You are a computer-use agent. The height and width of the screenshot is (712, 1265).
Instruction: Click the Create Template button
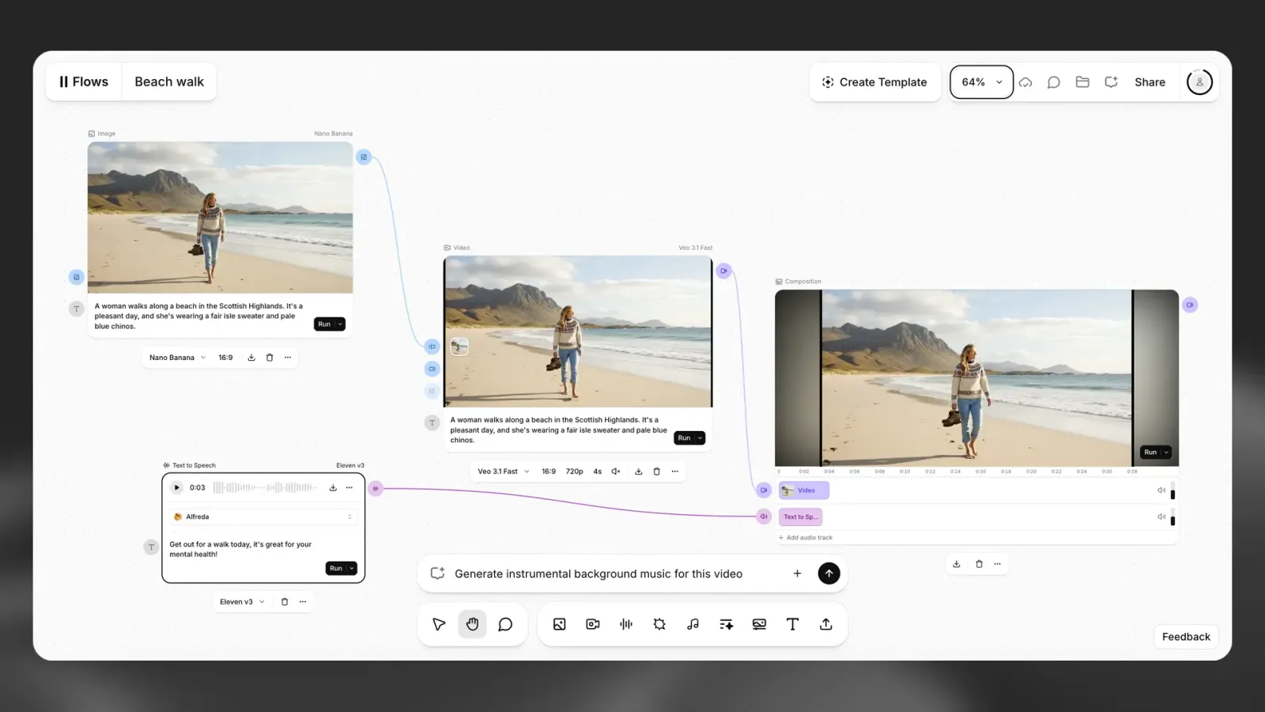coord(874,82)
